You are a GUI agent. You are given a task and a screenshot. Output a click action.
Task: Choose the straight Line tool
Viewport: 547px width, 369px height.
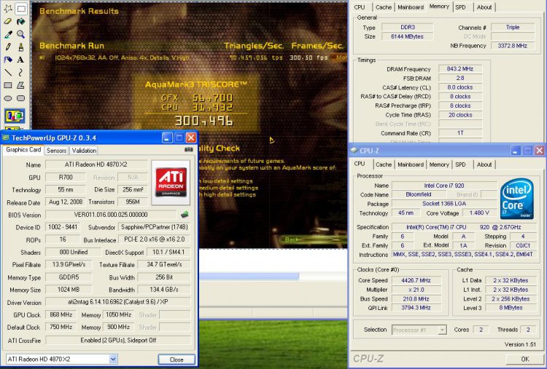pyautogui.click(x=8, y=72)
